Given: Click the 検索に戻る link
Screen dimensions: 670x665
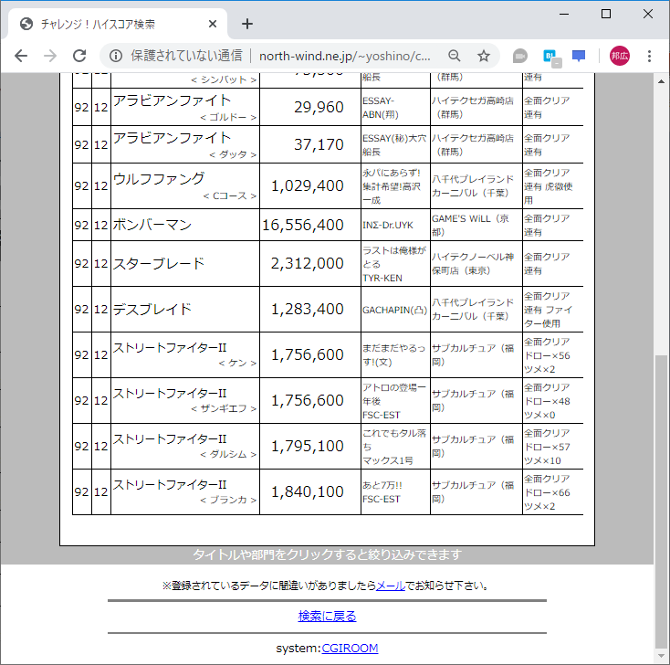Looking at the screenshot, I should [327, 616].
